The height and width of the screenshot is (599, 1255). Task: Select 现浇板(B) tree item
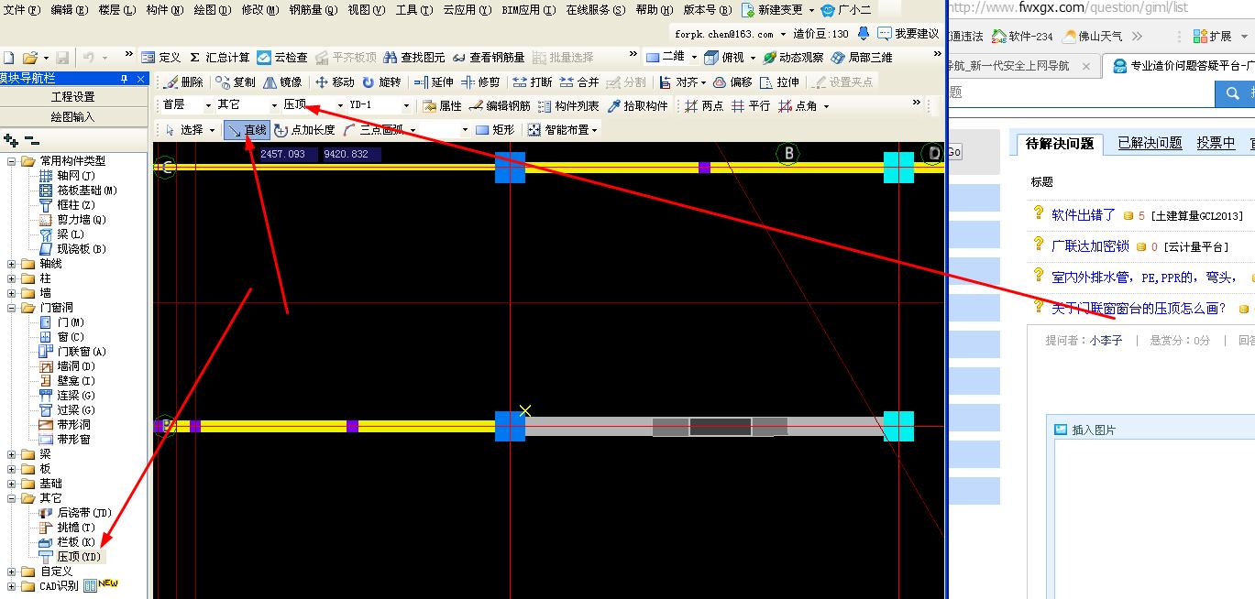click(x=82, y=249)
